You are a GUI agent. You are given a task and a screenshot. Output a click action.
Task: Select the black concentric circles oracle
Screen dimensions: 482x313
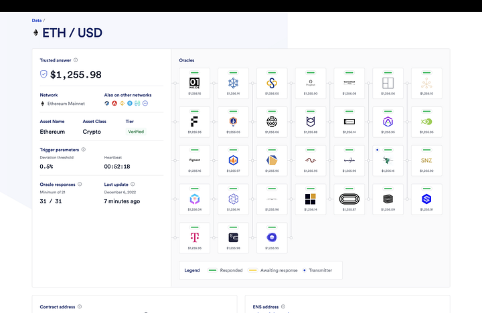pos(272,122)
